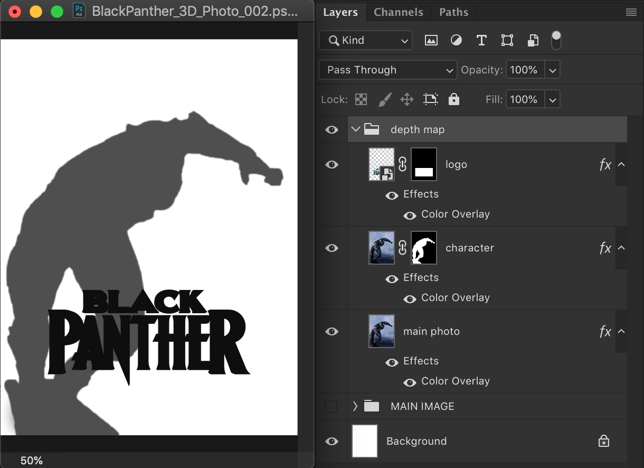Collapse effects list on logo layer

[621, 164]
